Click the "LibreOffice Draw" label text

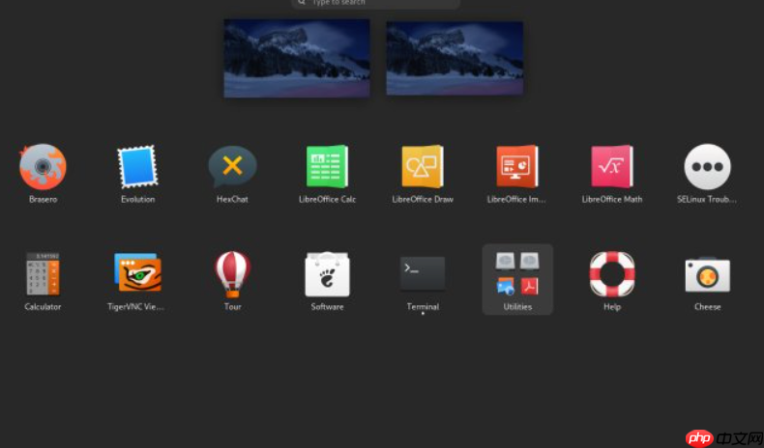pos(423,200)
